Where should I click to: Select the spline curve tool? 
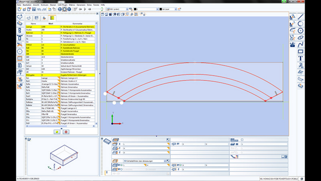click(301, 45)
